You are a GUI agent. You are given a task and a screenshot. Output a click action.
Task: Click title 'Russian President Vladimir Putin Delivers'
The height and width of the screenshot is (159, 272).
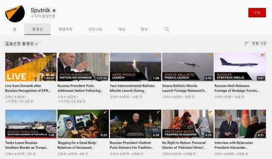click(132, 145)
